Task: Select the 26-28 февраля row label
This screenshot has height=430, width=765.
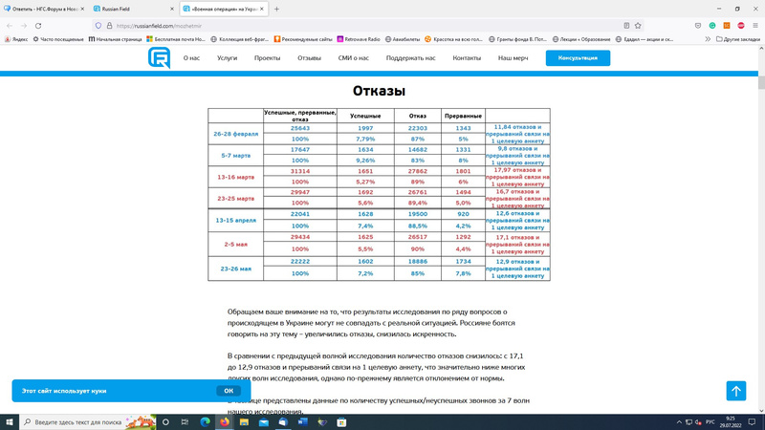Action: (x=235, y=134)
